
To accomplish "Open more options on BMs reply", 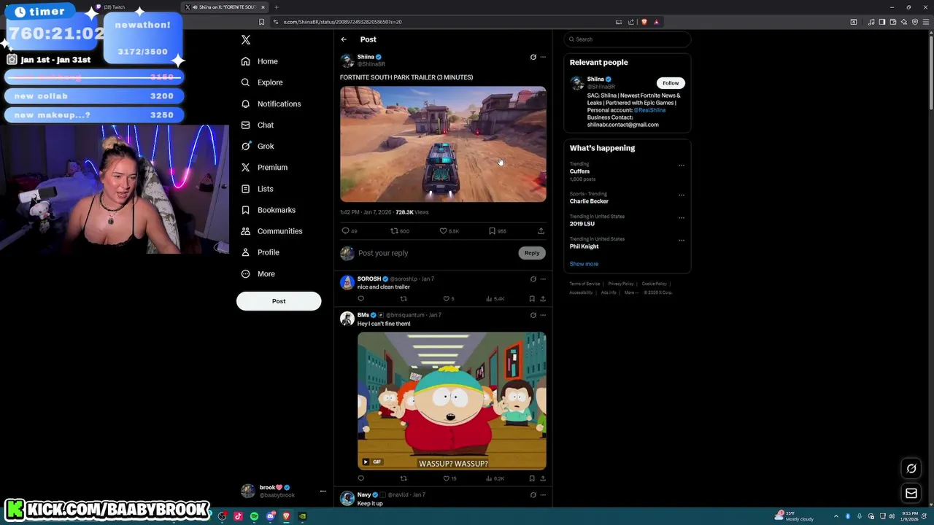I will click(542, 315).
